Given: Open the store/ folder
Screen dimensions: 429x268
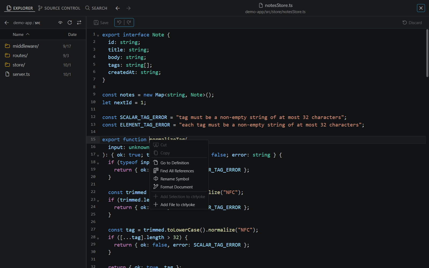Looking at the screenshot, I should click(43, 65).
